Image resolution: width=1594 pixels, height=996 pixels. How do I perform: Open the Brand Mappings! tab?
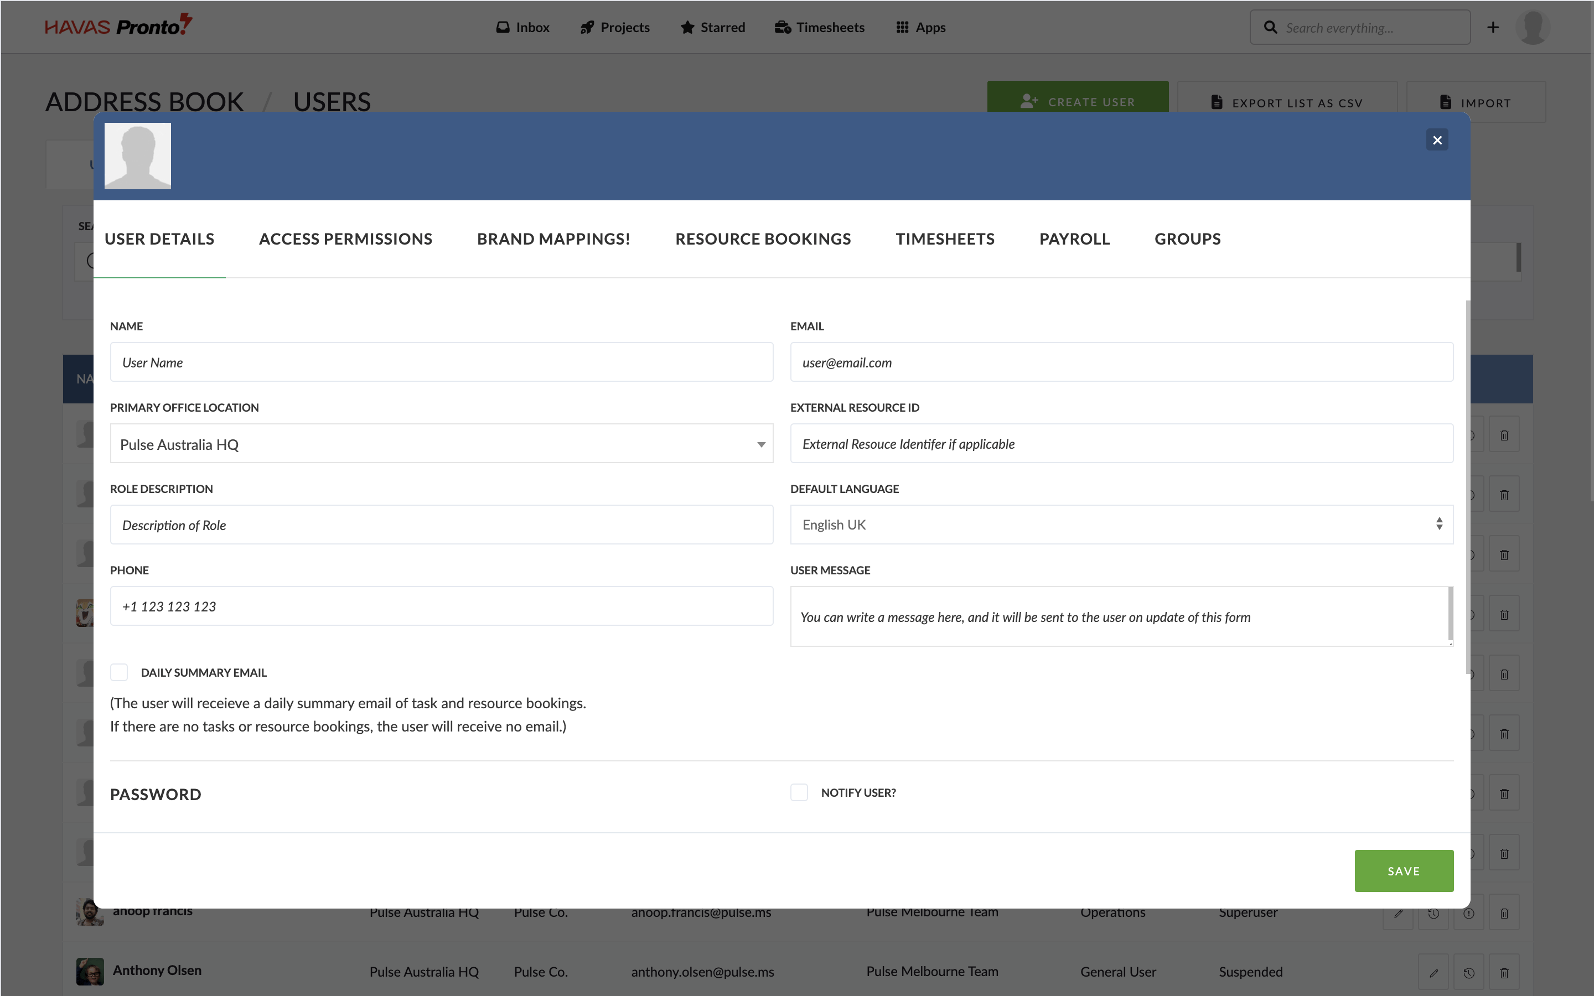point(553,238)
